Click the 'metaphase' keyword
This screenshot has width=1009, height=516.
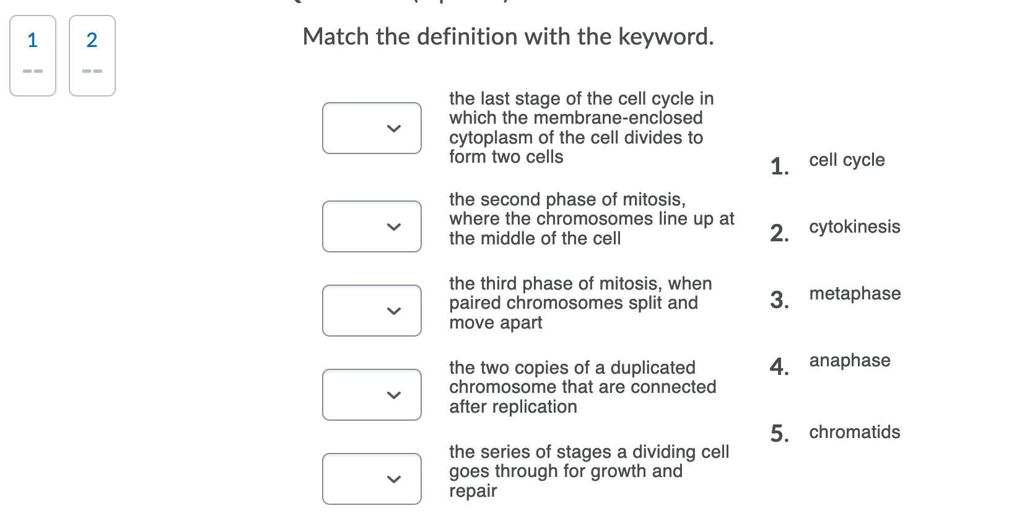pyautogui.click(x=855, y=294)
